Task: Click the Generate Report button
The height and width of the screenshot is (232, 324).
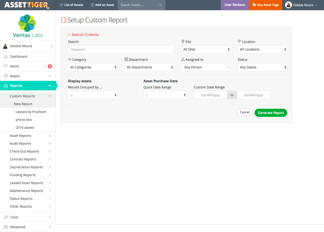Action: [271, 113]
